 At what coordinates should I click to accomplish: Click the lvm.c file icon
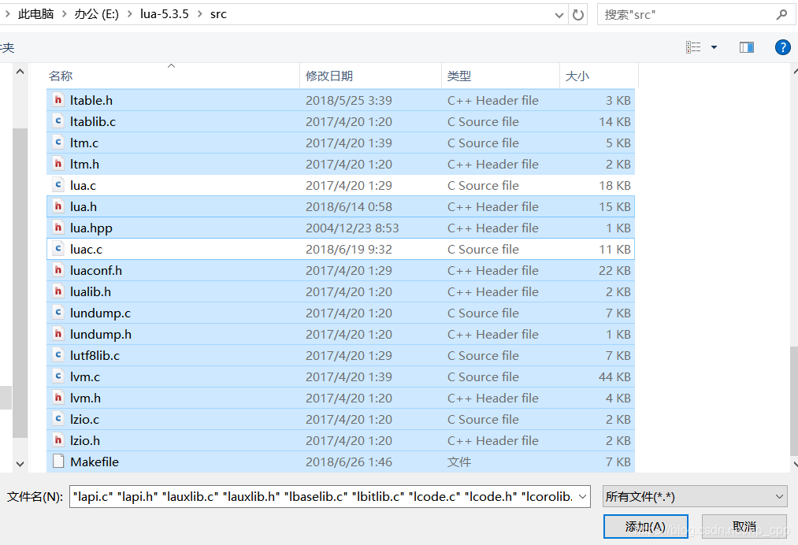click(58, 377)
